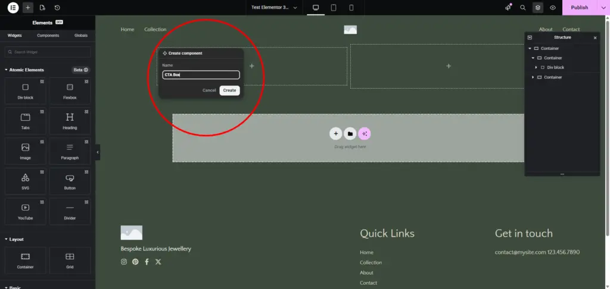
Task: Open the History clock icon
Action: pyautogui.click(x=57, y=7)
